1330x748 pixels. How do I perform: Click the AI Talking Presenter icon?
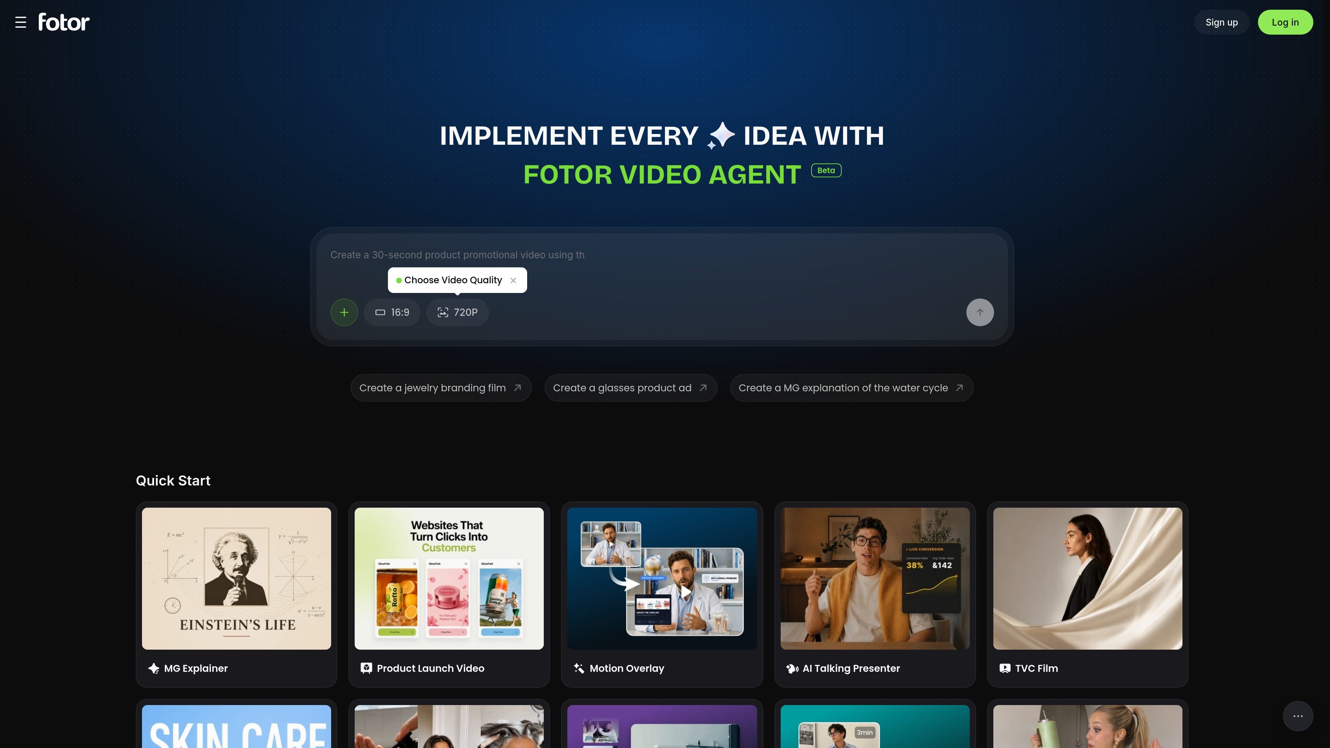pos(792,668)
